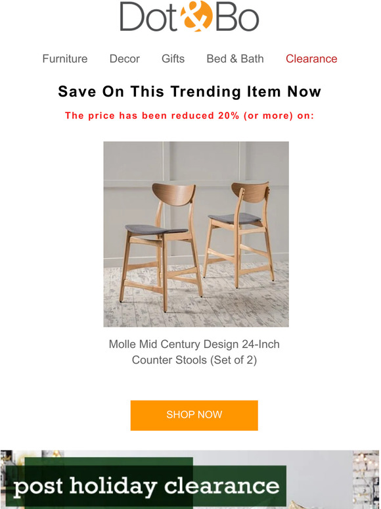The image size is (381, 509).
Task: Visit the red Clearance link
Action: tap(311, 59)
